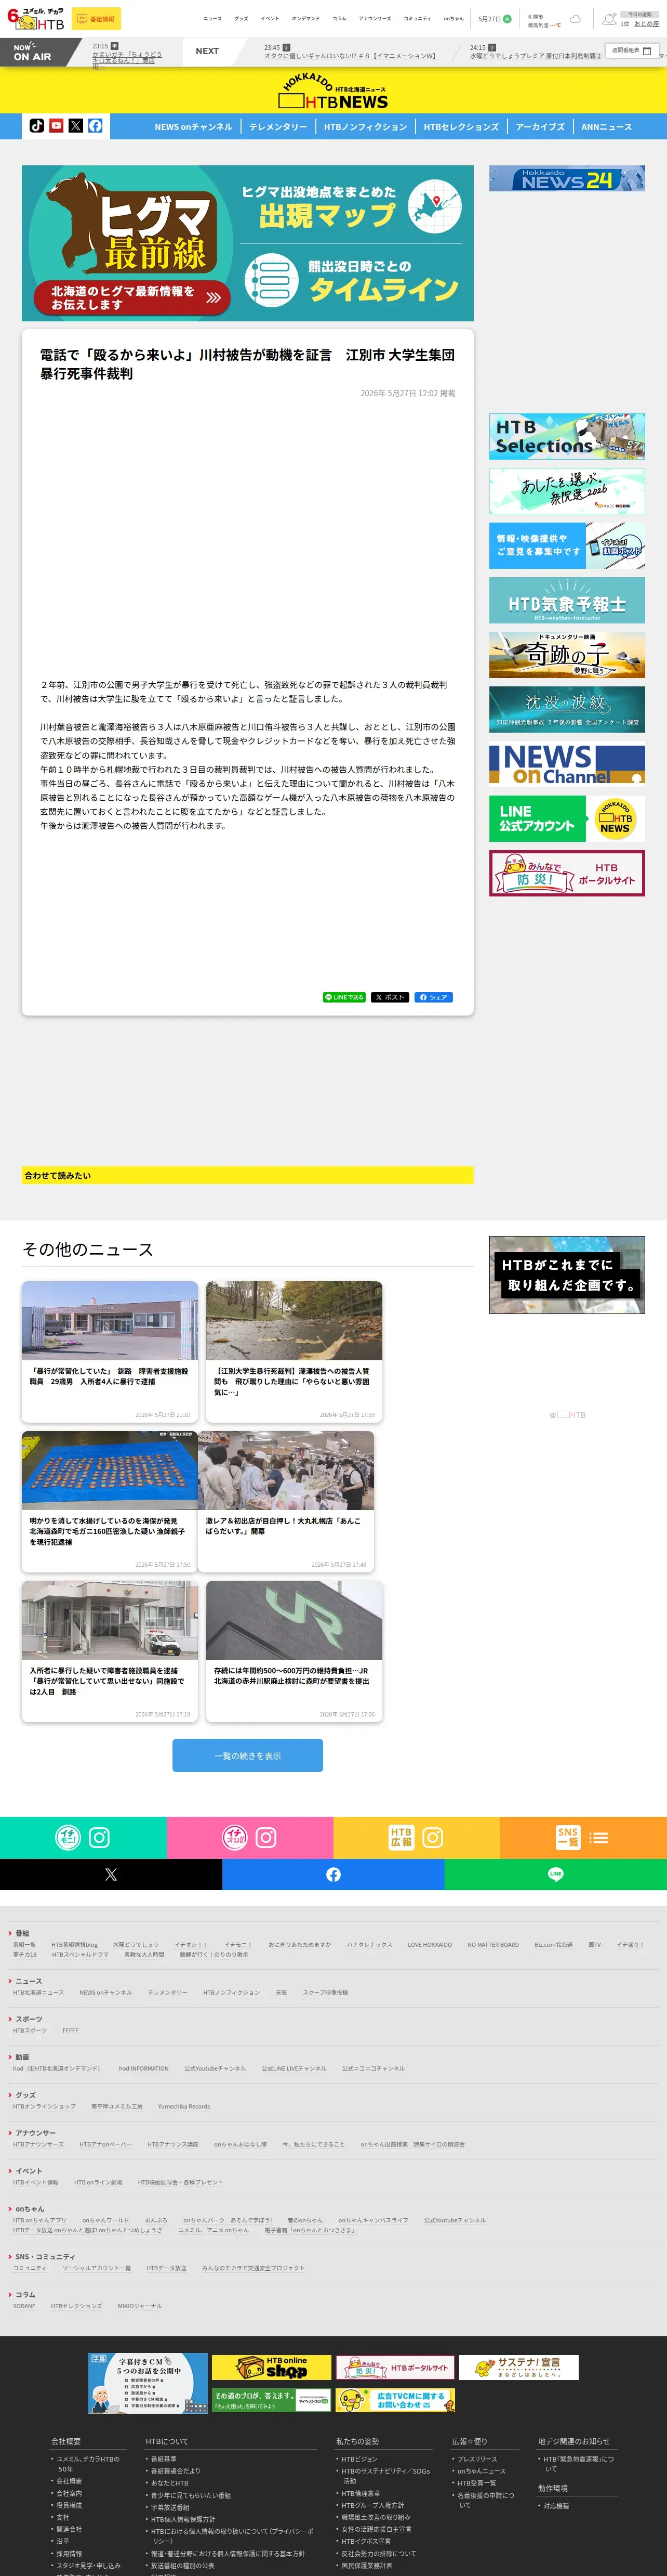This screenshot has width=667, height=2576.
Task: Click the weather cloud icon in header
Action: coord(576,19)
